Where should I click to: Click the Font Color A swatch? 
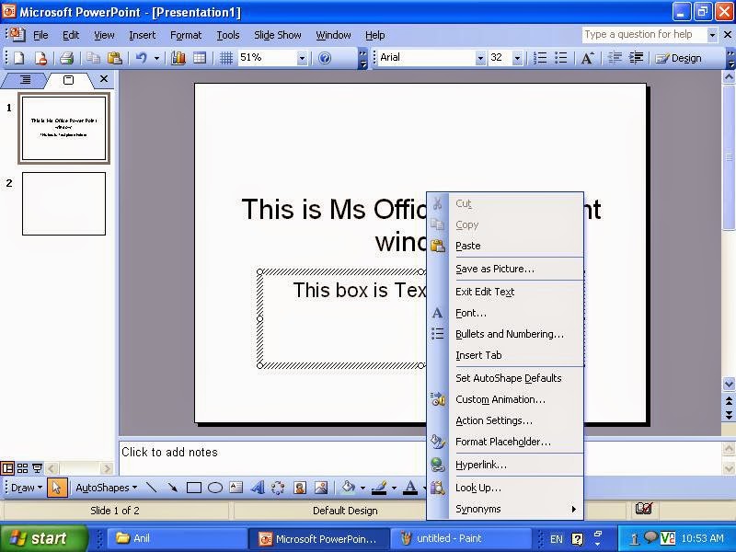[x=410, y=489]
